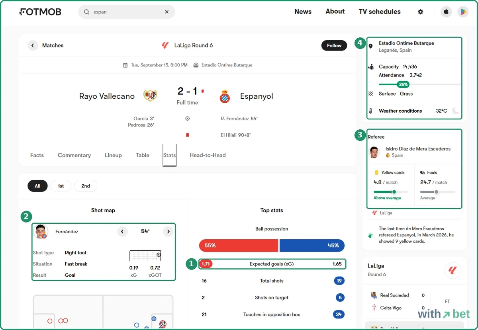Click the Celta Vigo crest

374,308
